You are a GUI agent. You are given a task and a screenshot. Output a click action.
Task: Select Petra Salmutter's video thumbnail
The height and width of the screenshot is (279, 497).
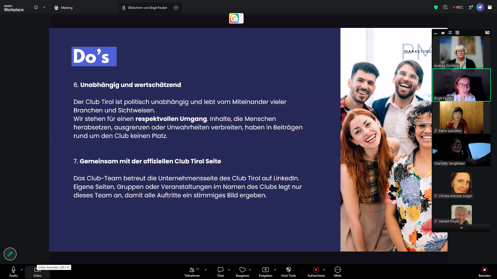[x=461, y=118]
